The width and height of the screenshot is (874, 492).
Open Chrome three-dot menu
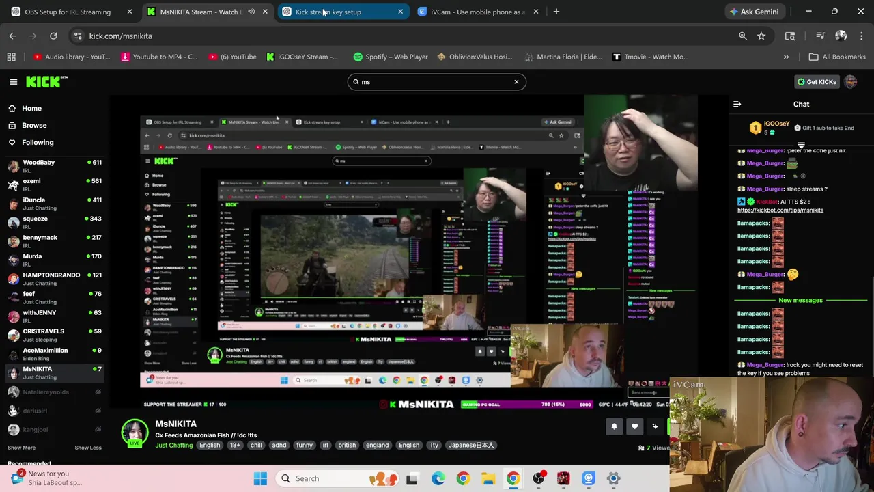(x=861, y=36)
